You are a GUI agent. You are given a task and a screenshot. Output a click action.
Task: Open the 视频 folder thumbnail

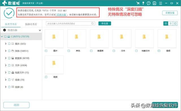(54, 65)
